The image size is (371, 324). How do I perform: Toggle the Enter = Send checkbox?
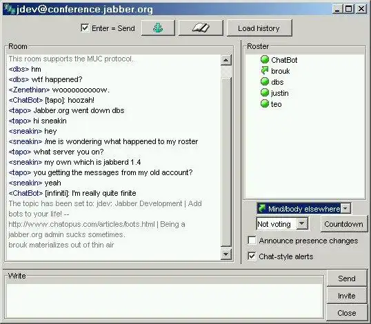[85, 28]
